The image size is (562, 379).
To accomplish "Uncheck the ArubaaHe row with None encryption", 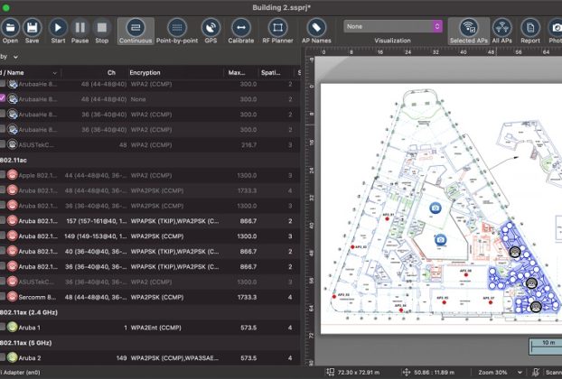I will (3, 98).
